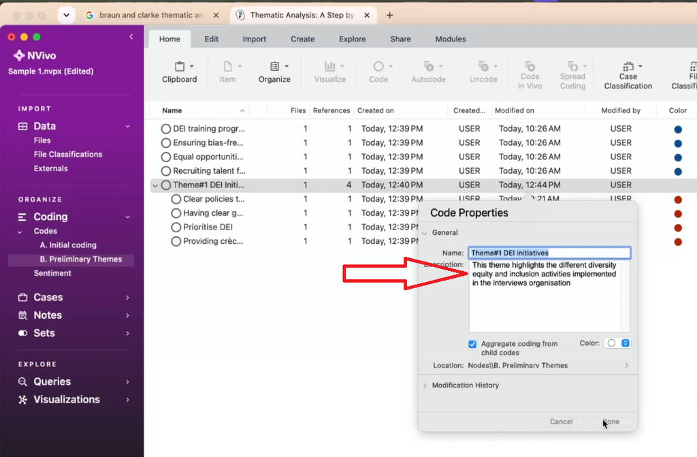
Task: Click the DEI training progr... code circle icon
Action: [166, 129]
